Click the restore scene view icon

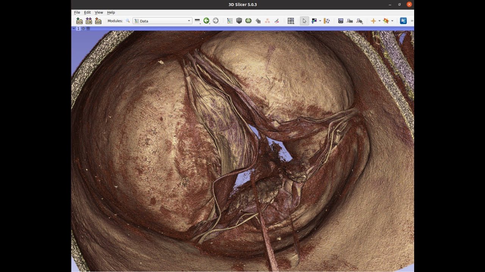(x=360, y=21)
